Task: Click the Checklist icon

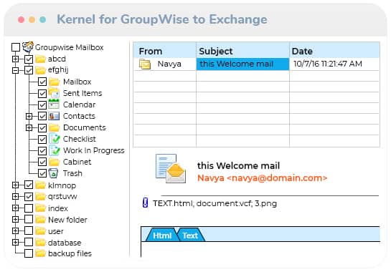Action: click(x=55, y=139)
